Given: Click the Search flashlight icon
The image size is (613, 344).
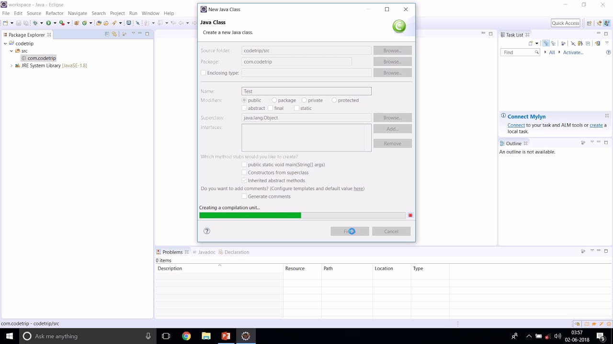Looking at the screenshot, I should [x=114, y=23].
